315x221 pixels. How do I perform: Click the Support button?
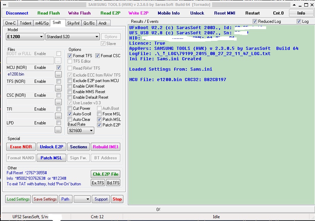pyautogui.click(x=101, y=199)
